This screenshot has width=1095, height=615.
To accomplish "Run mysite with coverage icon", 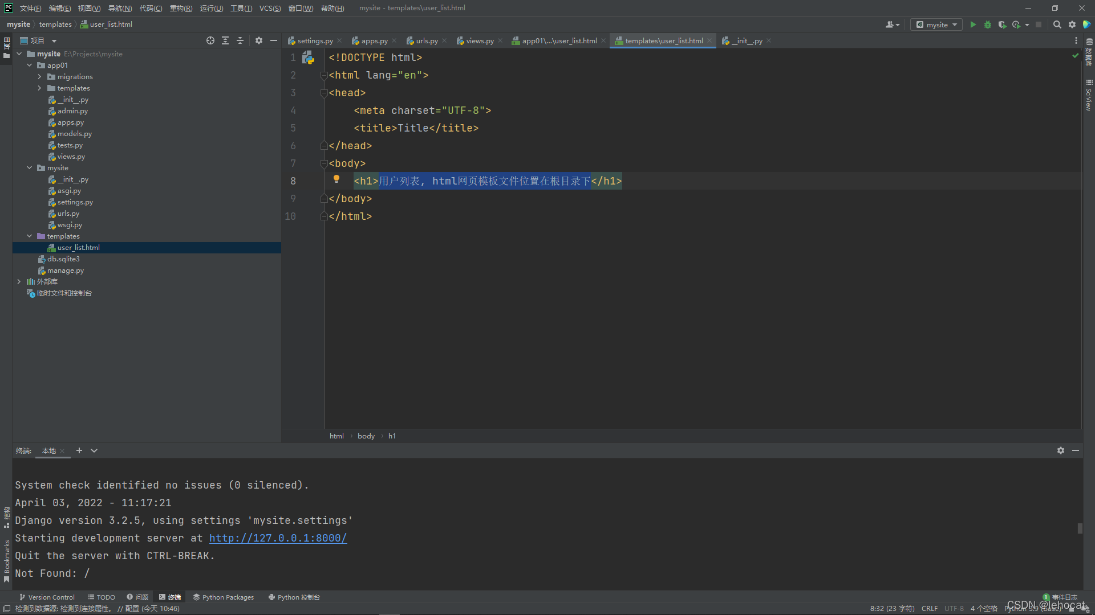I will (x=1002, y=24).
